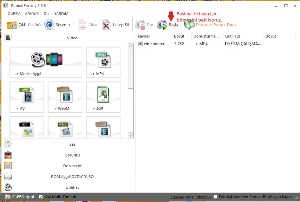Screen dimensions: 300x202
Task: Start conversion with the Başla icon
Action: [x=162, y=25]
